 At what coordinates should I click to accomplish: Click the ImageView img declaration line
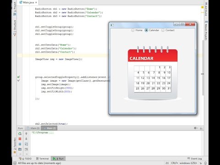pyautogui.click(x=59, y=59)
